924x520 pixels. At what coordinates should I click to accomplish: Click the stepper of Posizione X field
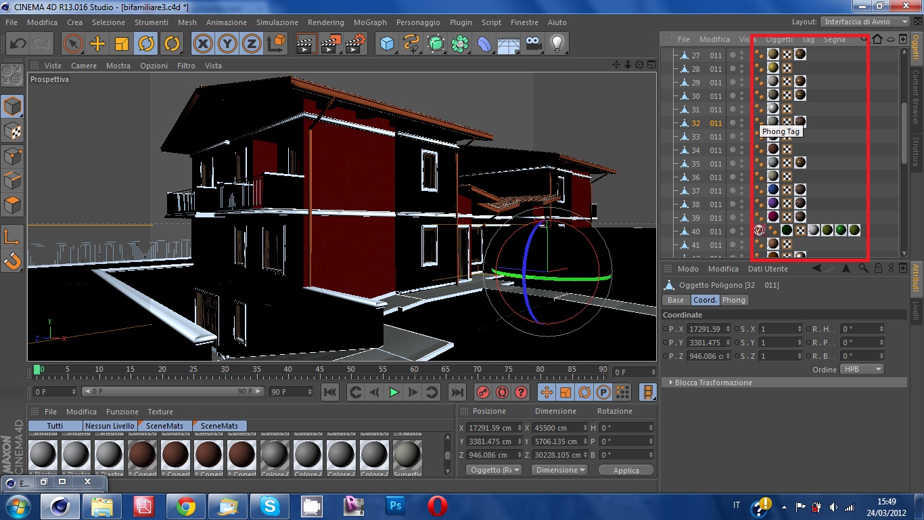(519, 428)
